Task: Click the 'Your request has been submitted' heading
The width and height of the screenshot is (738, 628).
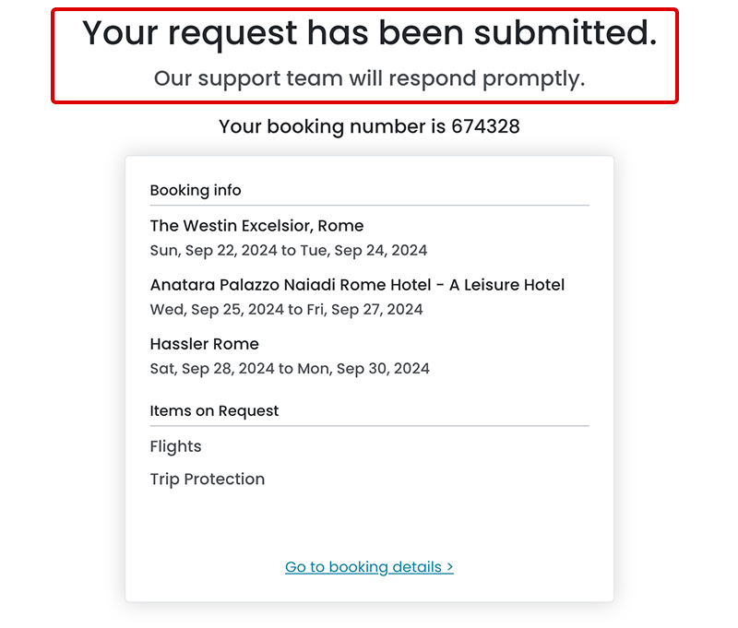Action: (x=369, y=33)
